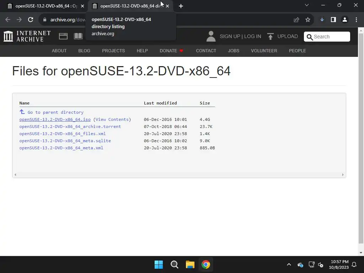Click the browser Forward arrow
This screenshot has width=364, height=273.
[x=19, y=20]
